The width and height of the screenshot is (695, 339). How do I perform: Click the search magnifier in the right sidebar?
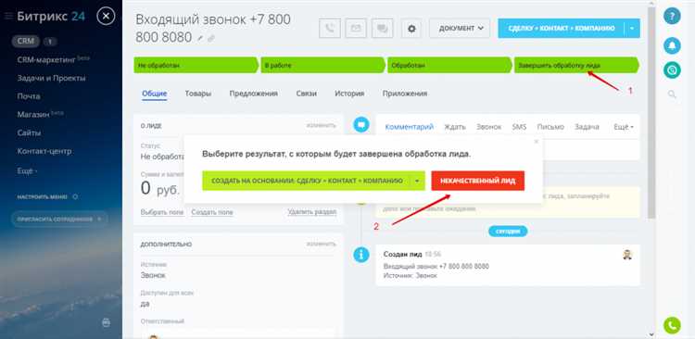click(x=672, y=94)
